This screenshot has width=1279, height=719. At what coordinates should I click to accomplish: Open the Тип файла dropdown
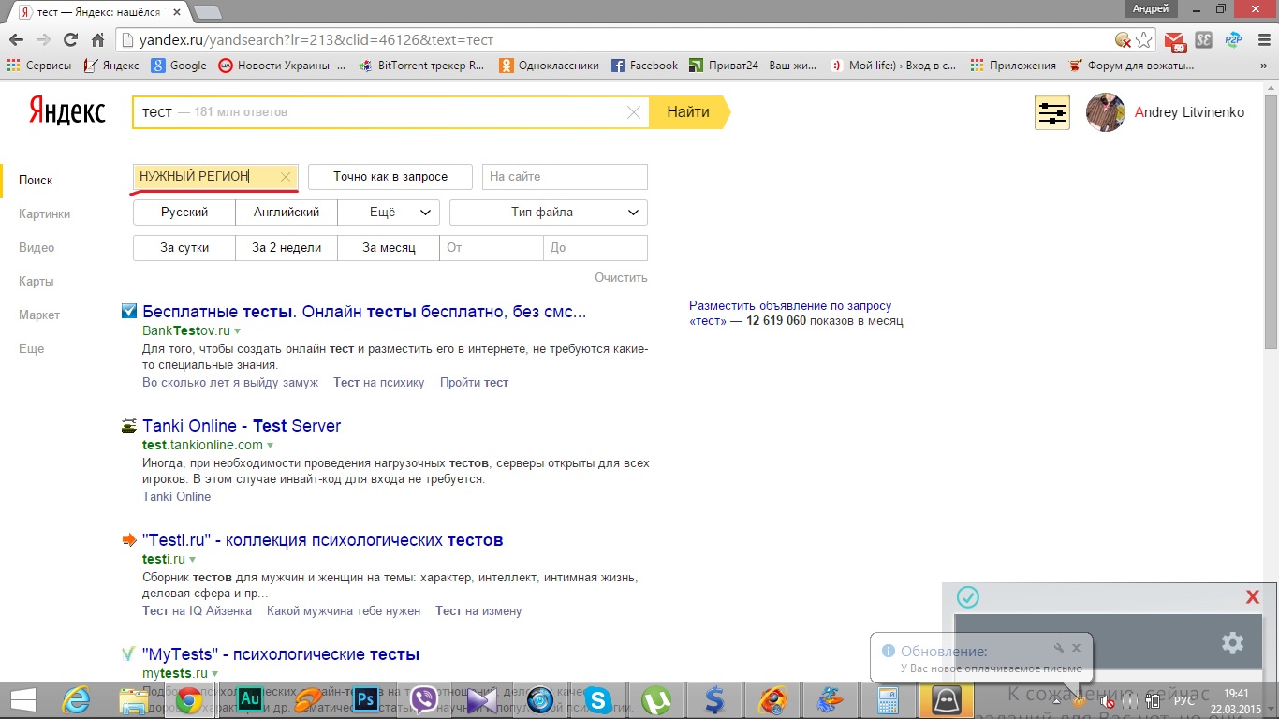coord(549,213)
